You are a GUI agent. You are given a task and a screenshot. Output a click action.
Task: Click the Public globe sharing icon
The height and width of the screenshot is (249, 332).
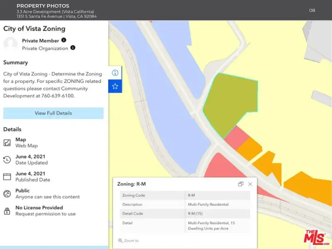(7, 194)
